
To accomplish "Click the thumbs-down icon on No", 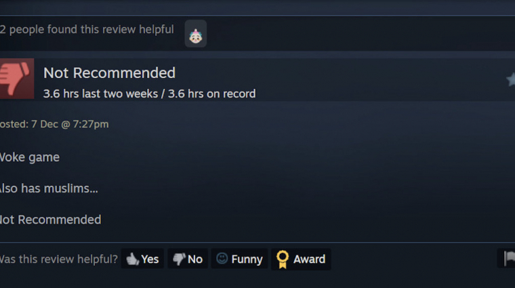I will point(179,259).
